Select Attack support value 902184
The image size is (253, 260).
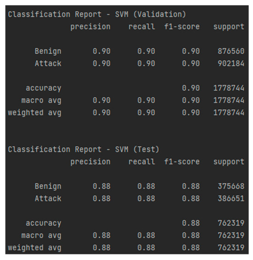[231, 64]
